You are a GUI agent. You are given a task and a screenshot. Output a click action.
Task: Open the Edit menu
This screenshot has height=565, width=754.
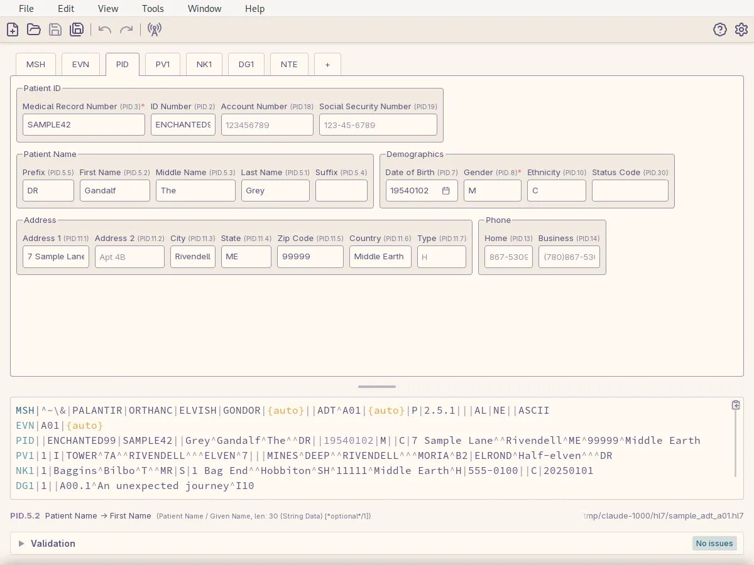66,9
